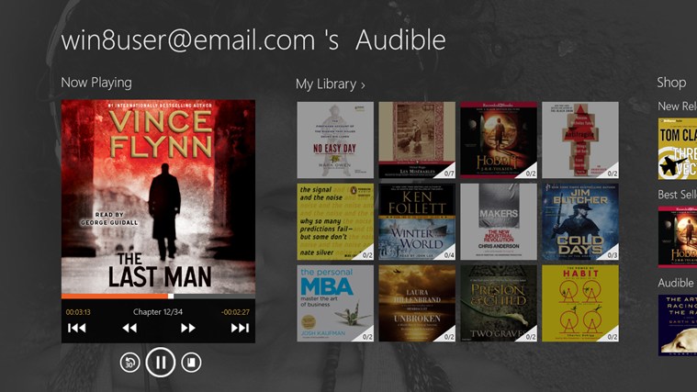The image size is (697, 392).
Task: Add a bookmark with bookmark icon
Action: point(191,362)
